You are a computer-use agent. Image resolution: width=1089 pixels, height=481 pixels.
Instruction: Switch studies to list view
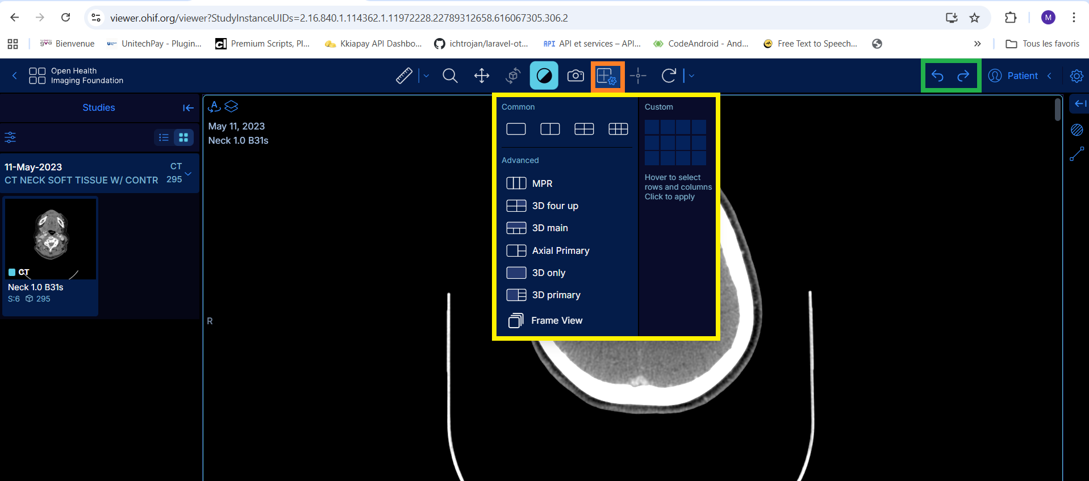tap(164, 137)
